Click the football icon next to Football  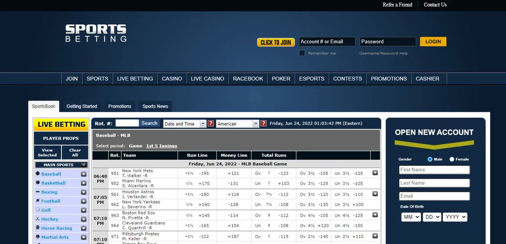(38, 201)
